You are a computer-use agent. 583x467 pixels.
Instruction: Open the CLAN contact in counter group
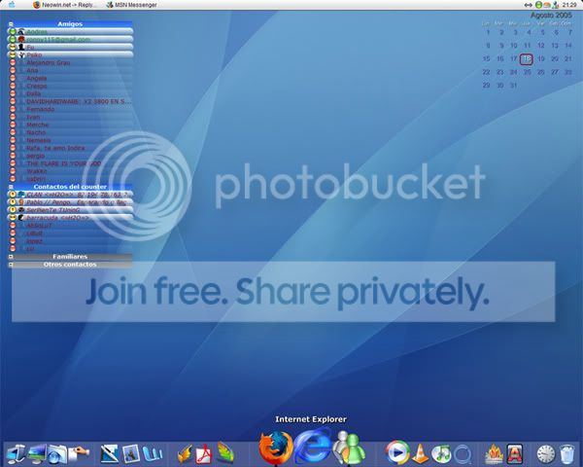click(70, 195)
